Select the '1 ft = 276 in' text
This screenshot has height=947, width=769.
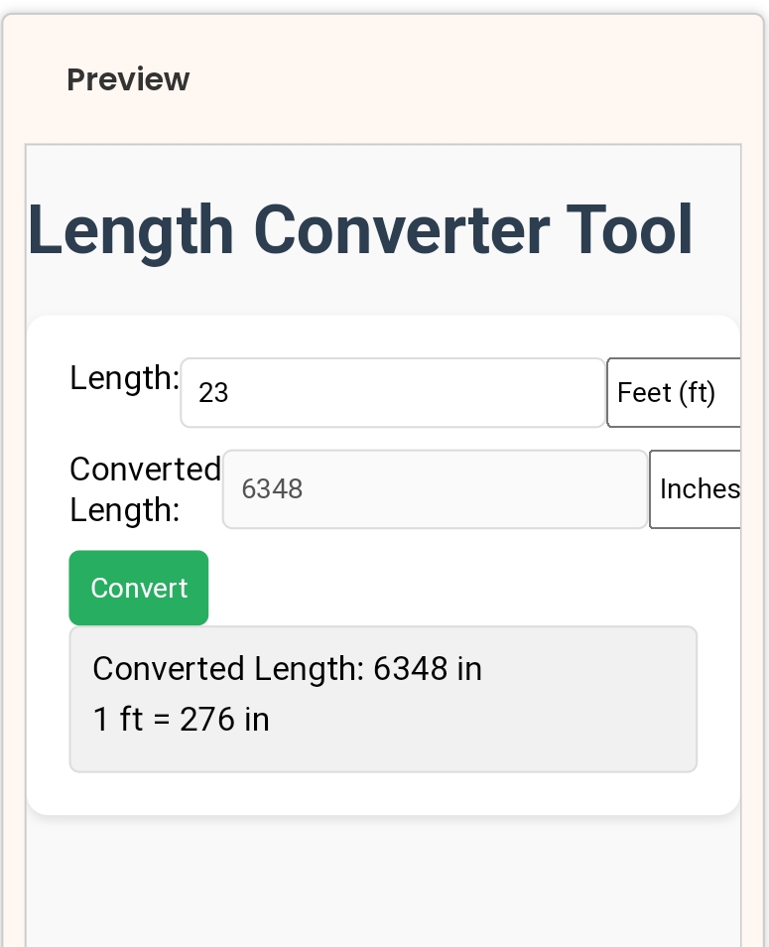coord(181,720)
